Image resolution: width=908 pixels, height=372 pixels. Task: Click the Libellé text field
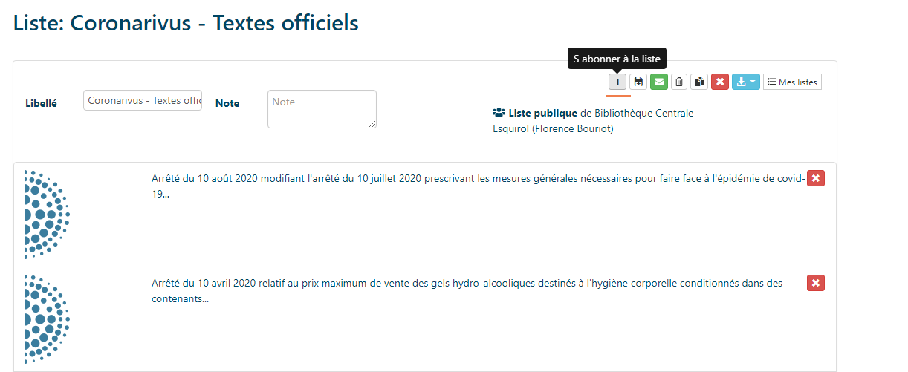(x=143, y=100)
